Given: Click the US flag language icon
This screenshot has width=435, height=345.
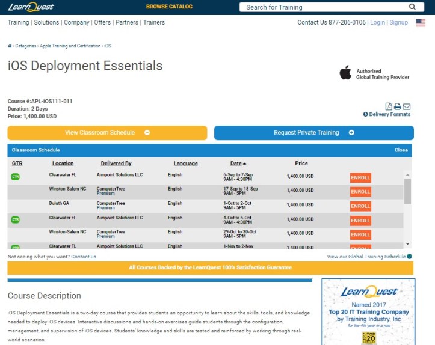Looking at the screenshot, I should 420,23.
